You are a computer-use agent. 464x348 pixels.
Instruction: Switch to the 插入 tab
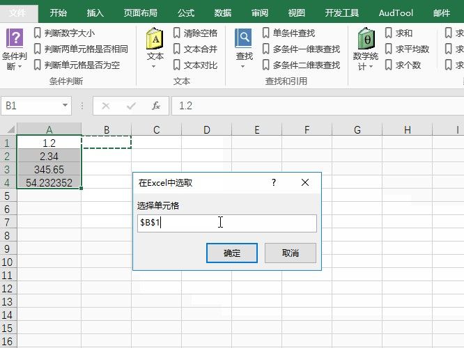(x=95, y=13)
